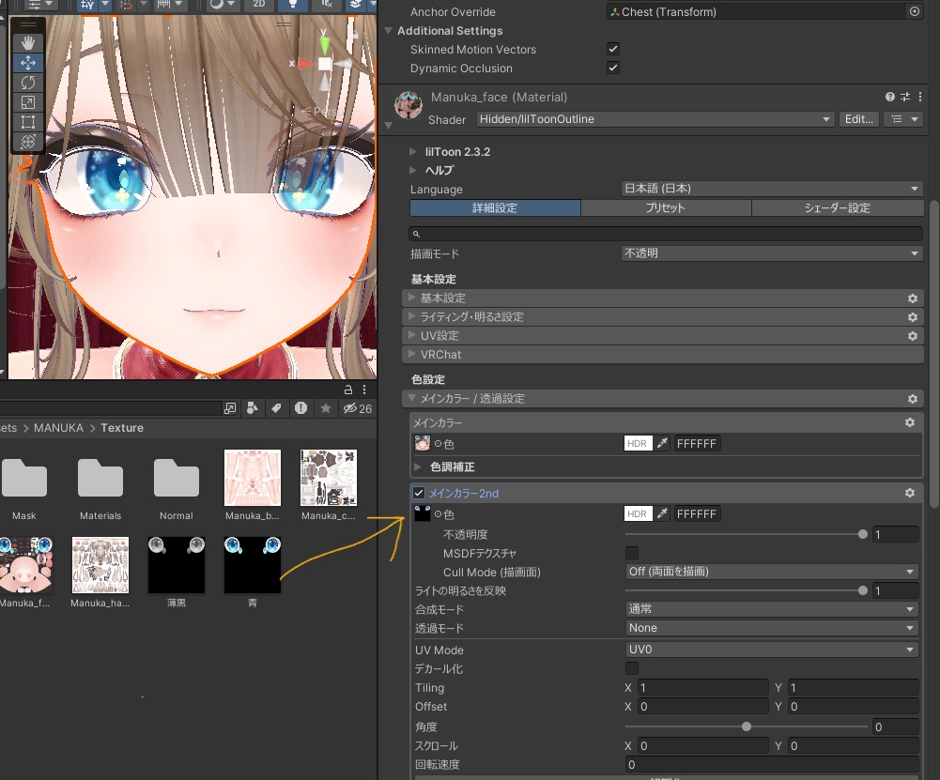Open gear menu for ライティング・明るさ設定
The image size is (940, 780).
coord(913,317)
